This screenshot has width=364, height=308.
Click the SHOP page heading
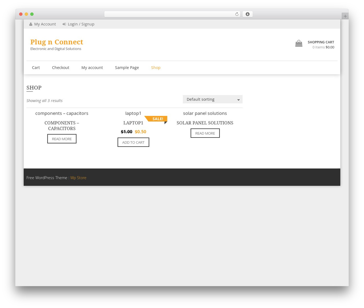pos(34,88)
